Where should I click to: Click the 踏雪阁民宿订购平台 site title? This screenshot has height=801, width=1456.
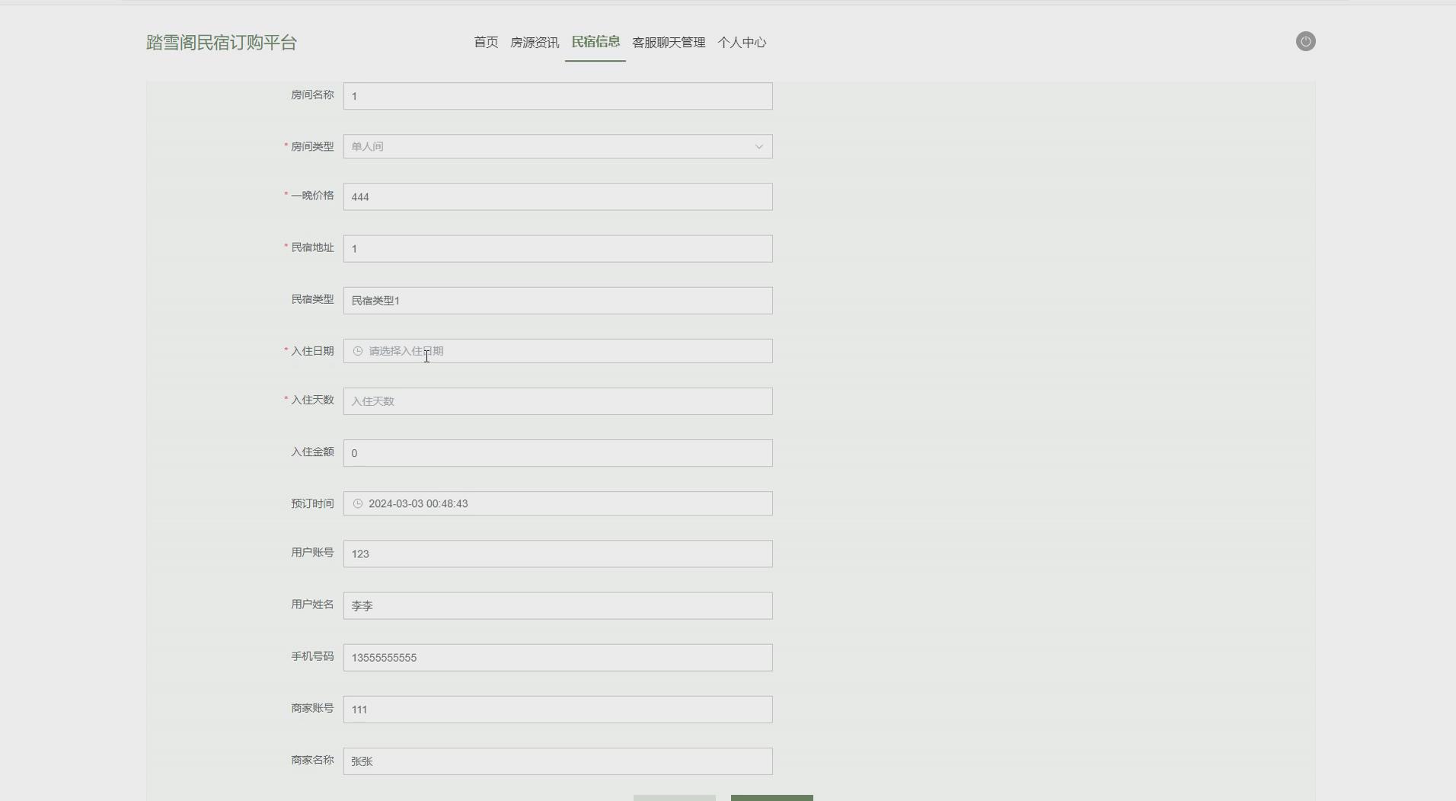point(222,43)
